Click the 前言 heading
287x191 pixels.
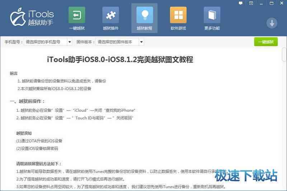tap(14, 73)
